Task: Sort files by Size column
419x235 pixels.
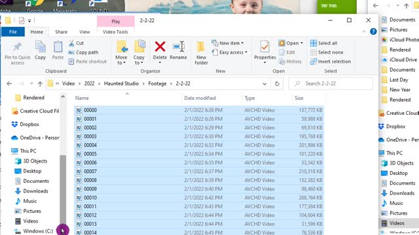Action: (x=308, y=98)
